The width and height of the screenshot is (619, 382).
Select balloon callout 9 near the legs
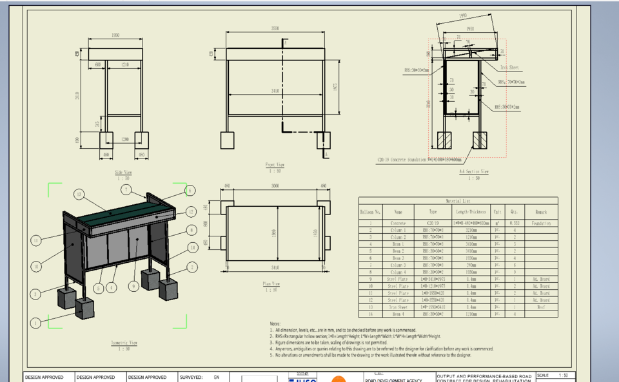[133, 286]
